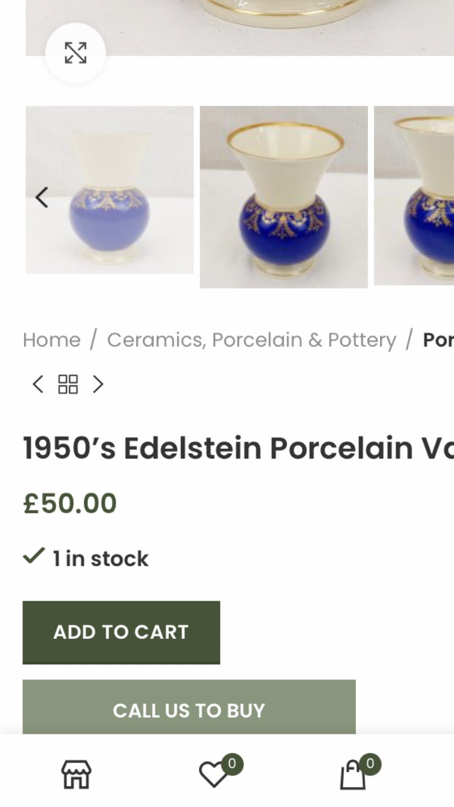The width and height of the screenshot is (454, 807).
Task: Open the shop storefront icon
Action: (x=76, y=774)
